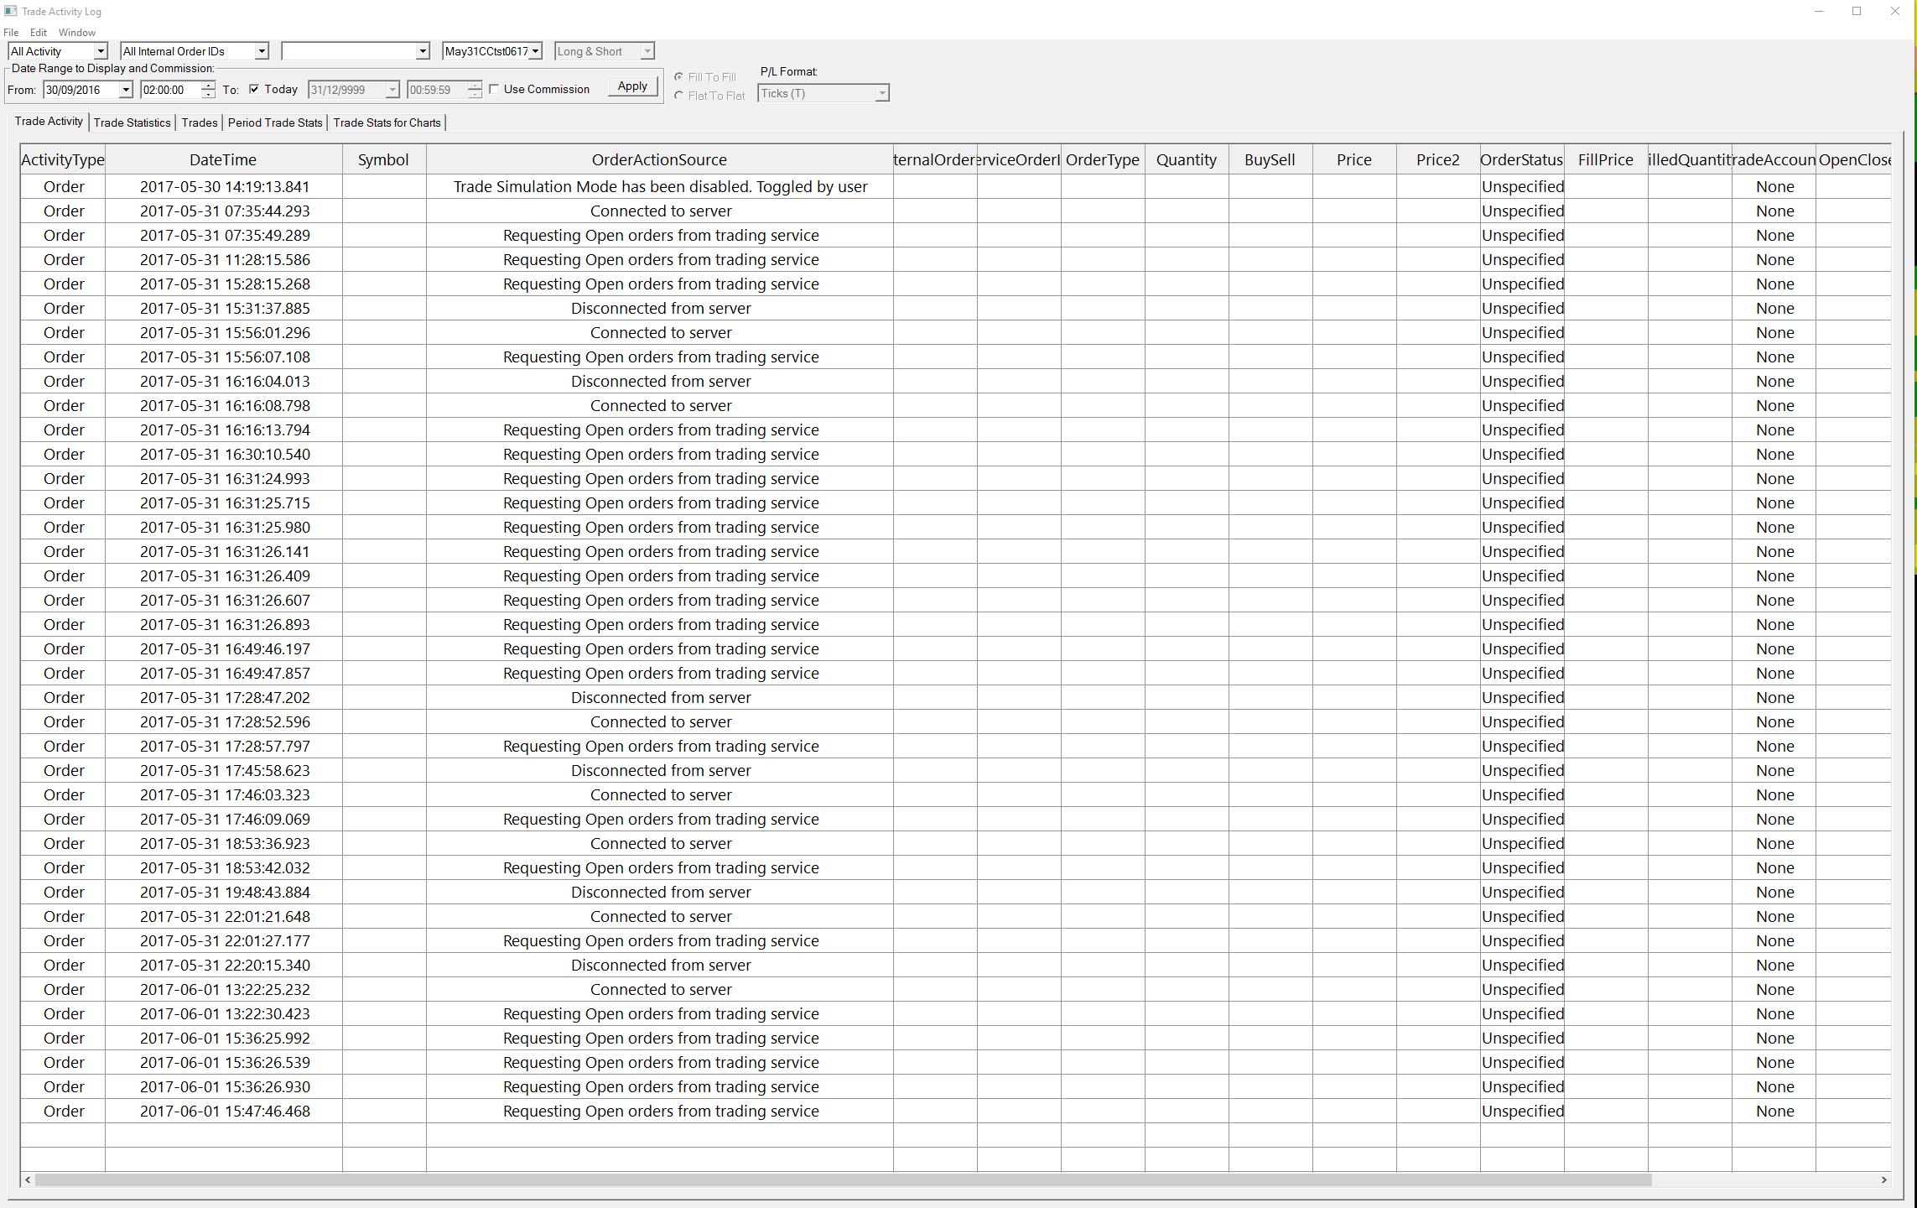Switch to Trade Stats for Charts tab

pyautogui.click(x=387, y=122)
